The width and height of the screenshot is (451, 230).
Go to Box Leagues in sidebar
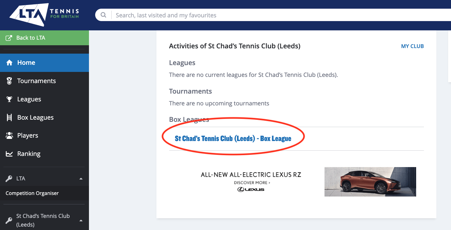[35, 117]
